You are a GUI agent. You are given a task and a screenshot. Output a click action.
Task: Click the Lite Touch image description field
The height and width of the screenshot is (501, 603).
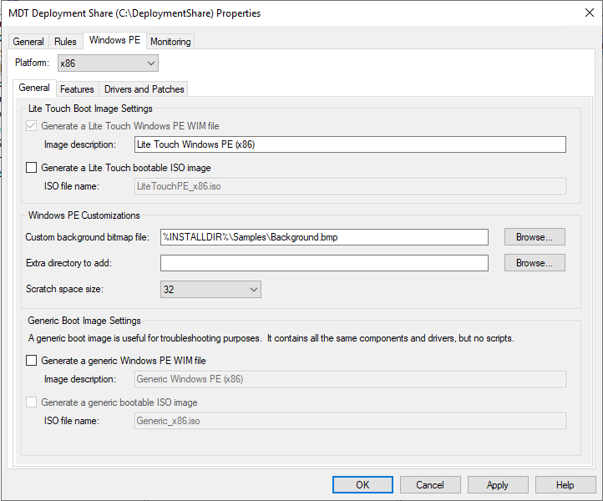tap(349, 144)
